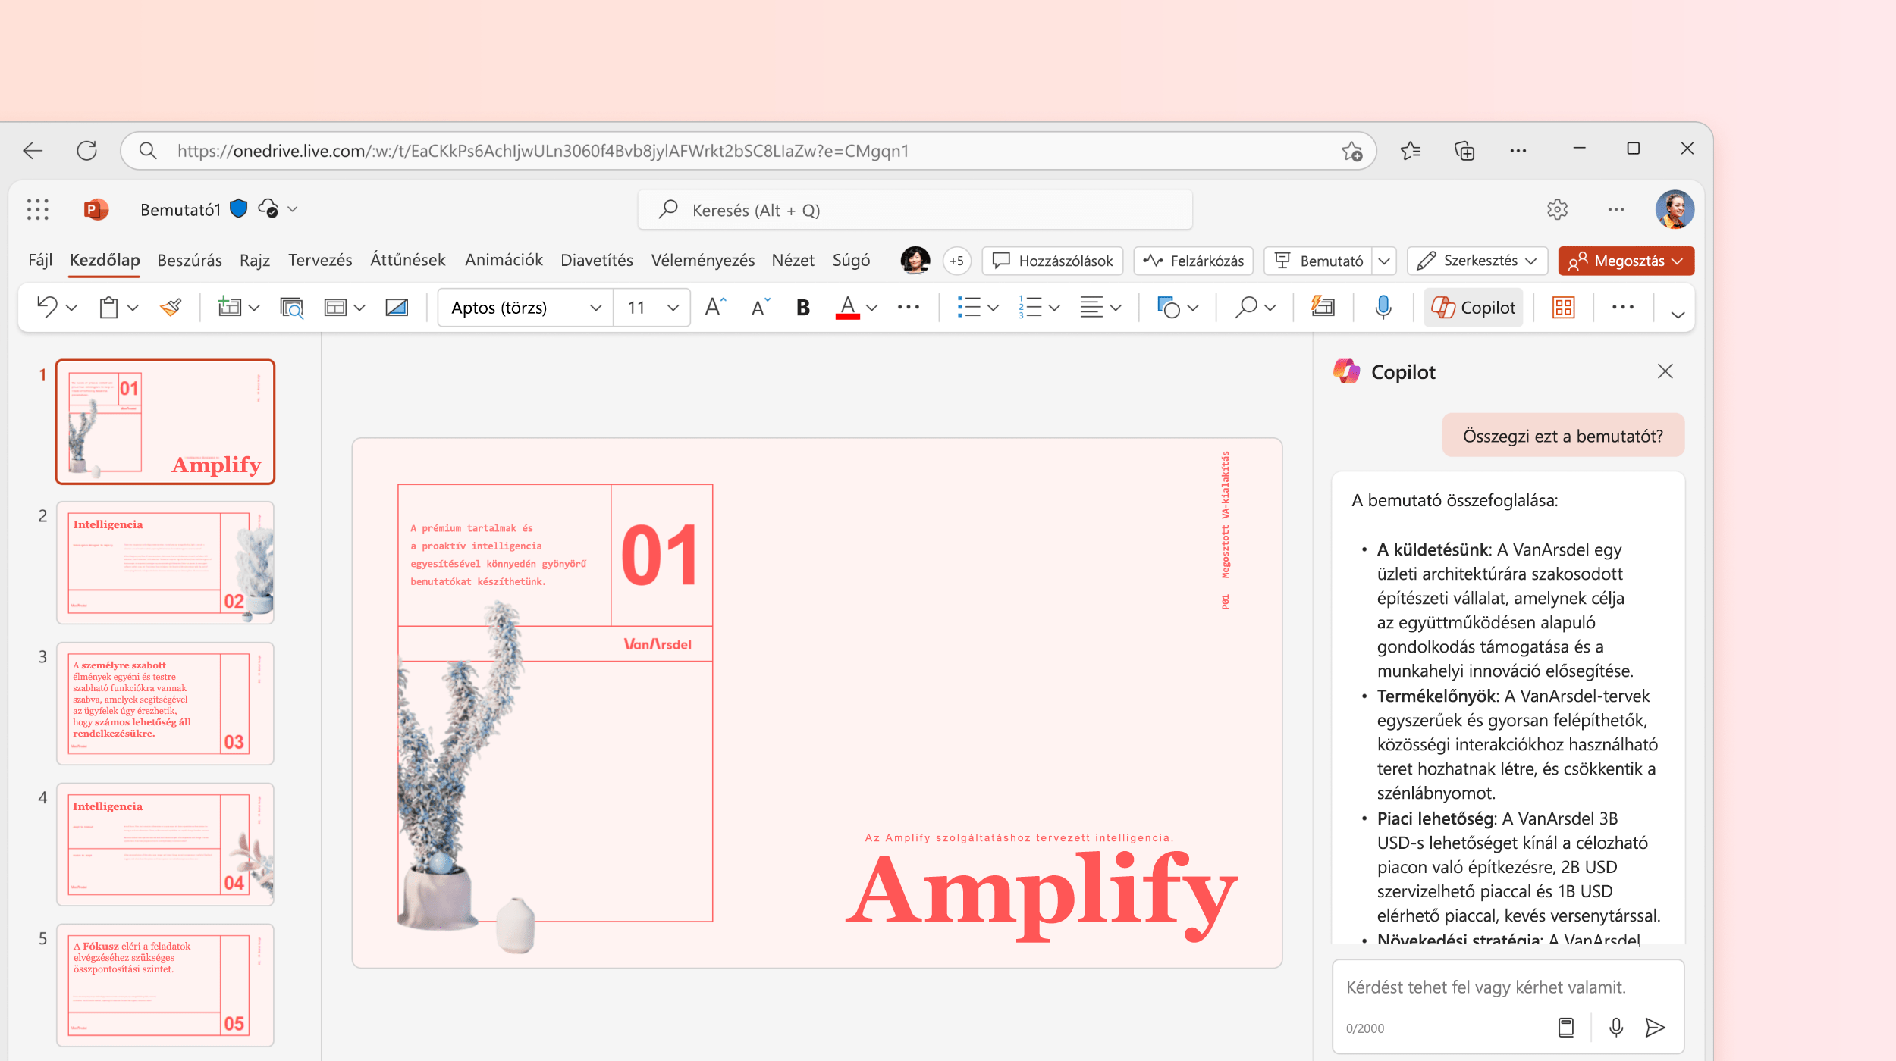
Task: Click the Megosztás share button
Action: [1626, 261]
